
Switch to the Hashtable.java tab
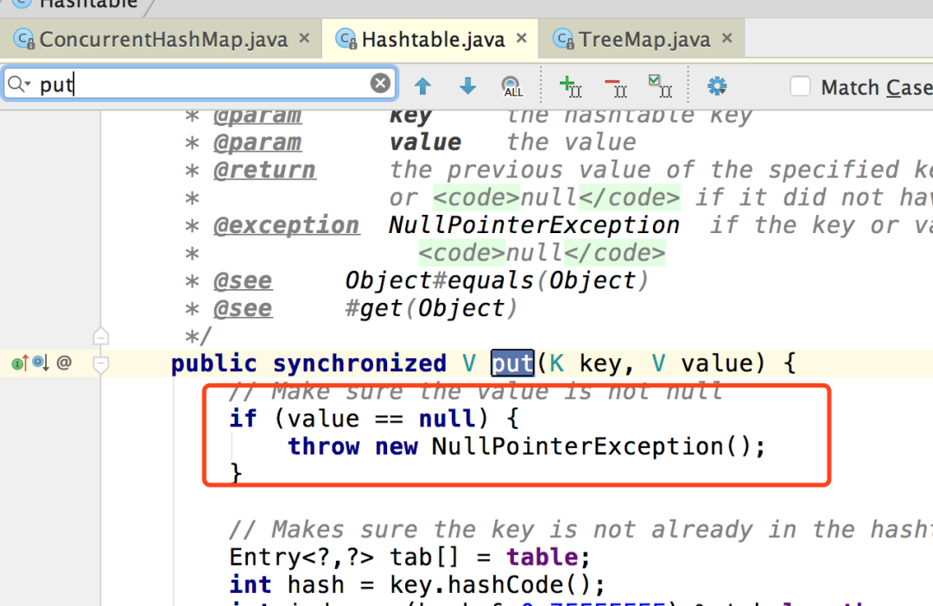point(429,39)
